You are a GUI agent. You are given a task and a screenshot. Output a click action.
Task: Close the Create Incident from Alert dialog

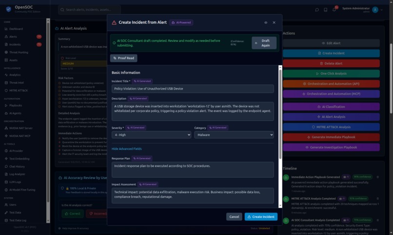click(274, 22)
